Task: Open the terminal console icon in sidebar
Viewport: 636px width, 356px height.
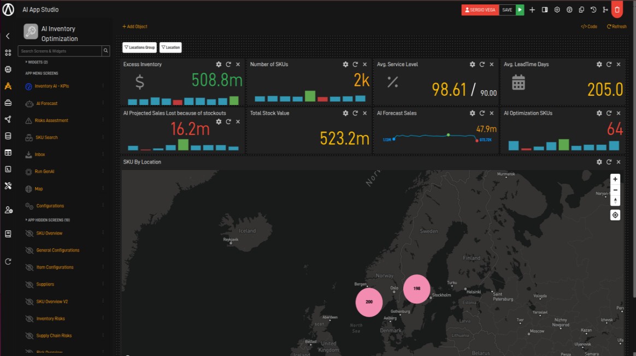Action: [x=8, y=170]
